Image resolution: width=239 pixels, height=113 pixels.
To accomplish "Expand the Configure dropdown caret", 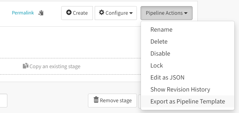I will click(131, 13).
